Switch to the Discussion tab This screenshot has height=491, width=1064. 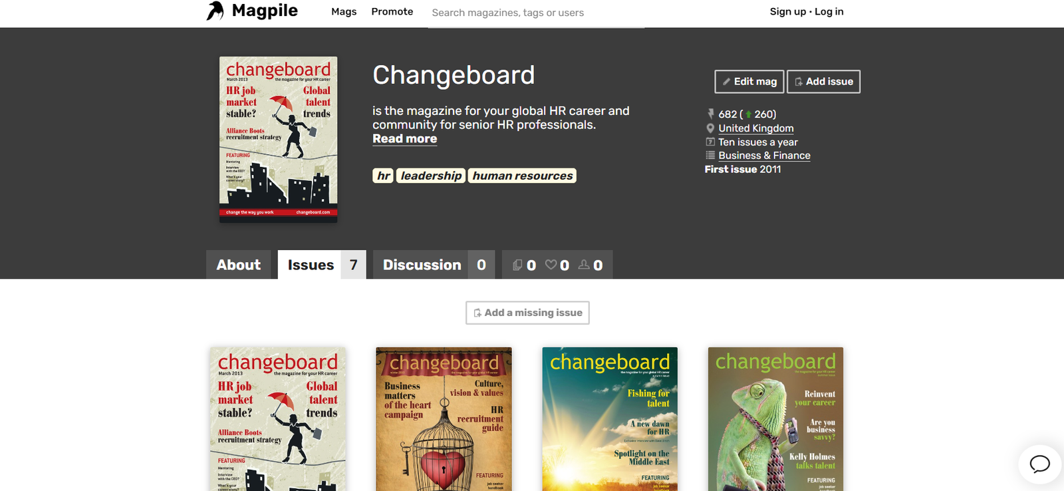coord(434,265)
